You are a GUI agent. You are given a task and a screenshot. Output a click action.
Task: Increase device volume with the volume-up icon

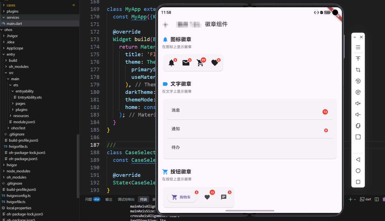(358, 103)
